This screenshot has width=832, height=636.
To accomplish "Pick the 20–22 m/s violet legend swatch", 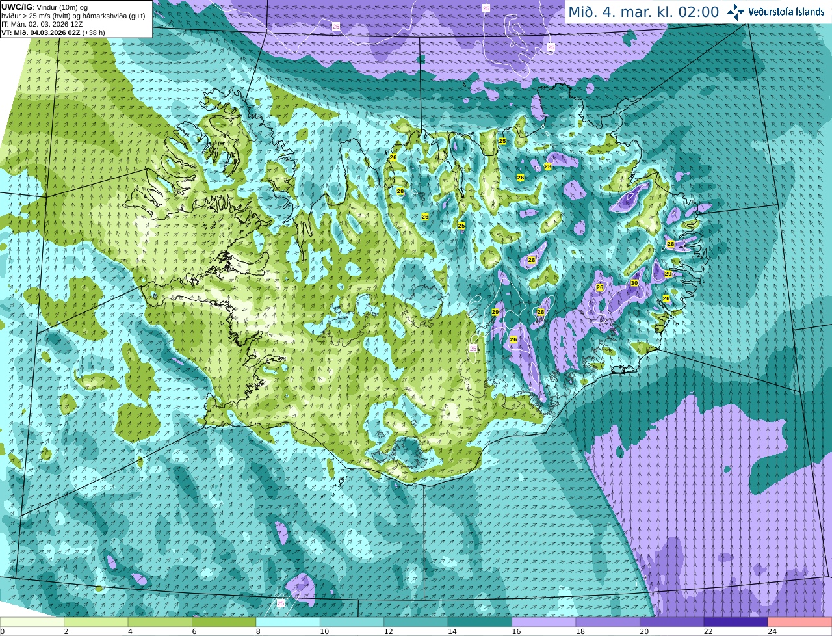I will pos(672,622).
